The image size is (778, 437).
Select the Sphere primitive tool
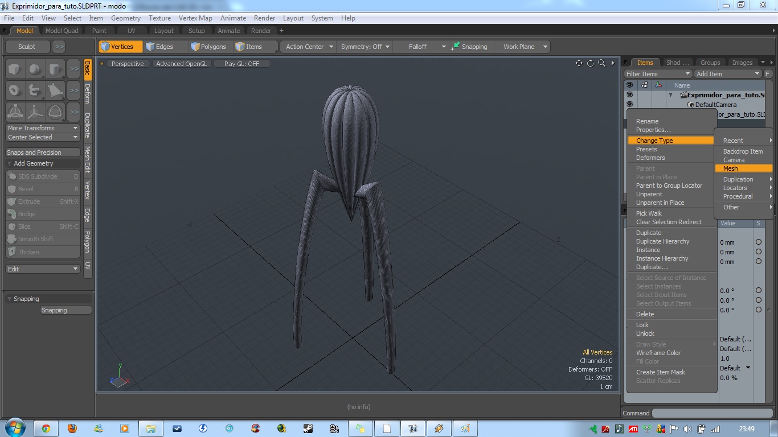(x=35, y=69)
